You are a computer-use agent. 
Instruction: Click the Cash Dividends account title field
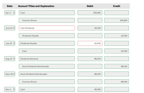coord(47,28)
